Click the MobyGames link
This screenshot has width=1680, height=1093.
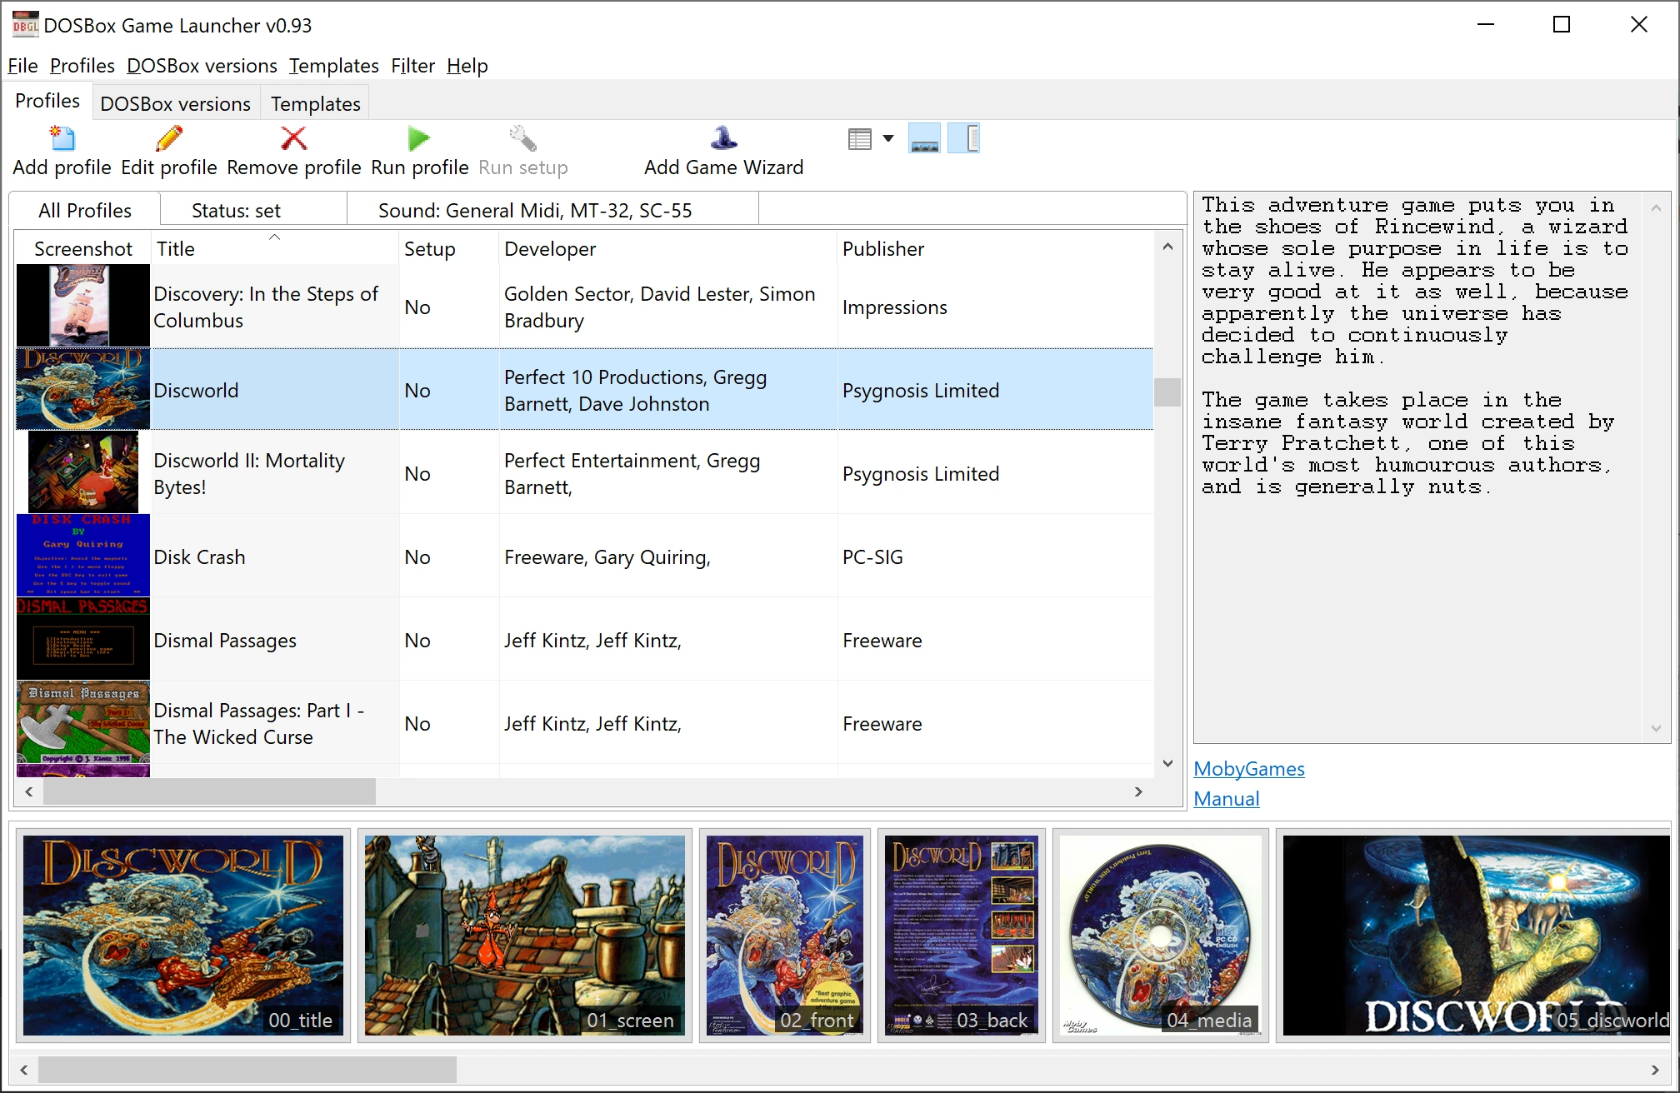click(x=1247, y=769)
